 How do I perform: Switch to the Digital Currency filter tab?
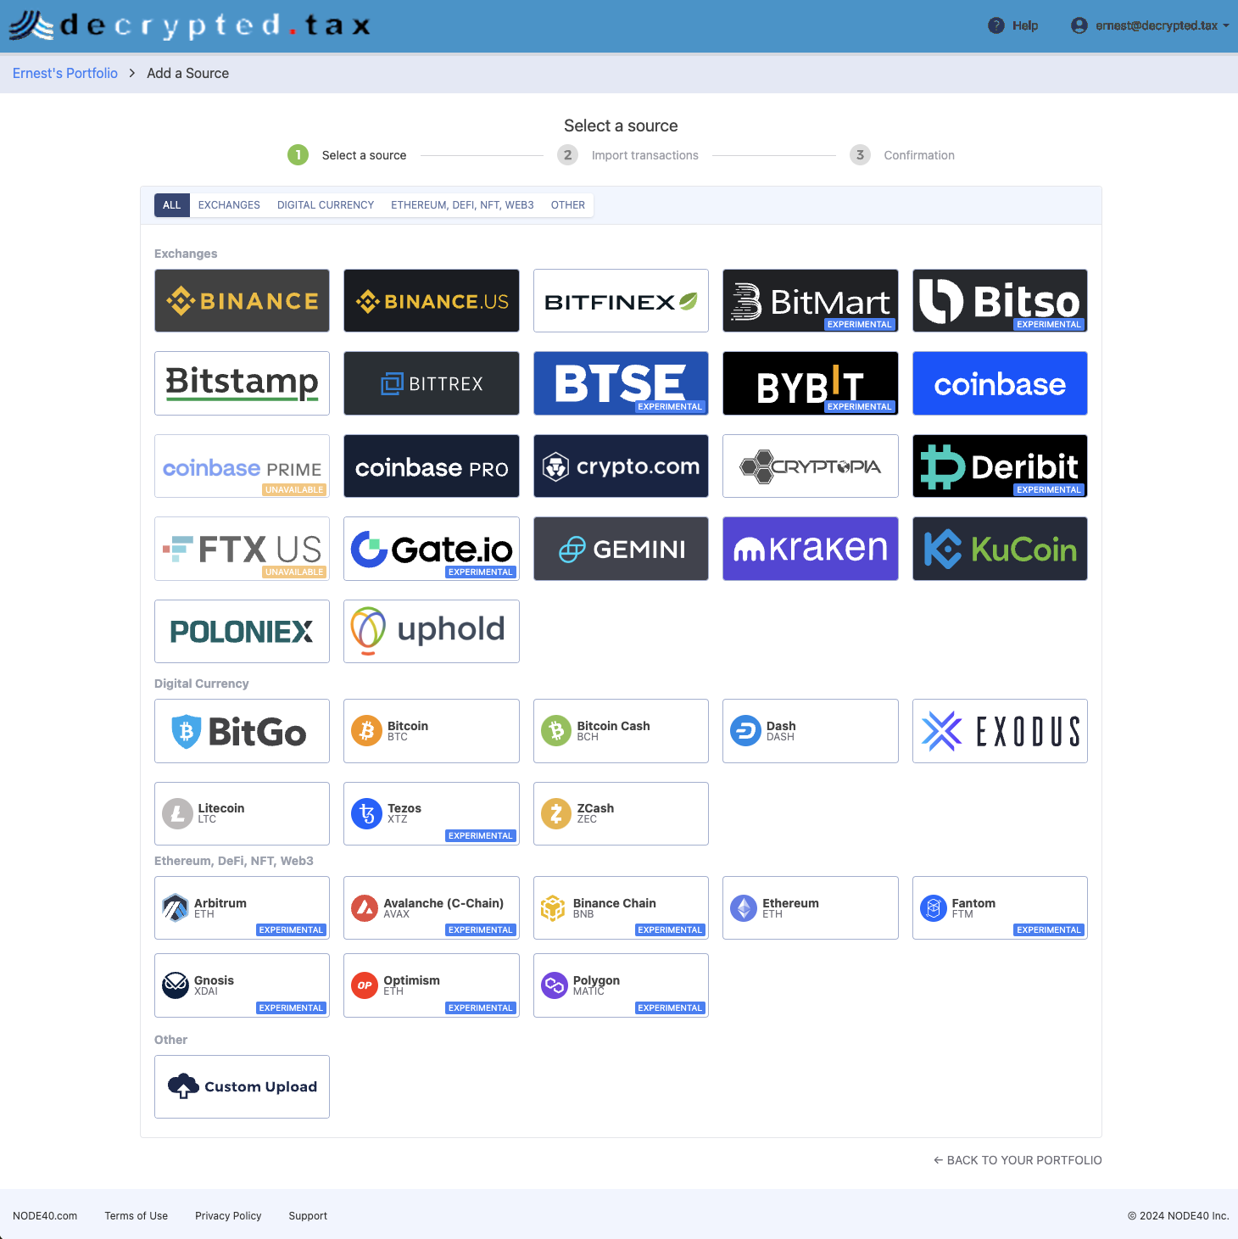click(x=326, y=205)
